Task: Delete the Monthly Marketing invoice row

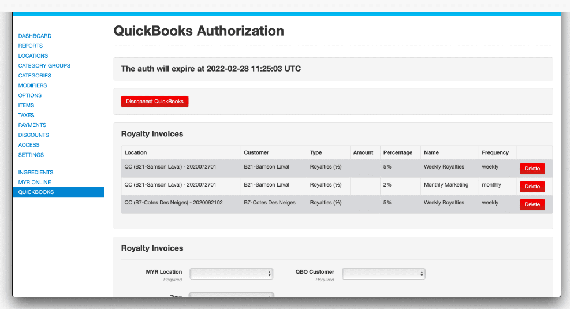Action: pyautogui.click(x=532, y=186)
